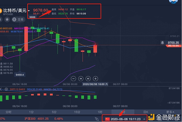Image resolution: width=182 pixels, height=122 pixels.
Task: Expand the 比特币/美元 pair dropdown arrow
Action: (29, 11)
